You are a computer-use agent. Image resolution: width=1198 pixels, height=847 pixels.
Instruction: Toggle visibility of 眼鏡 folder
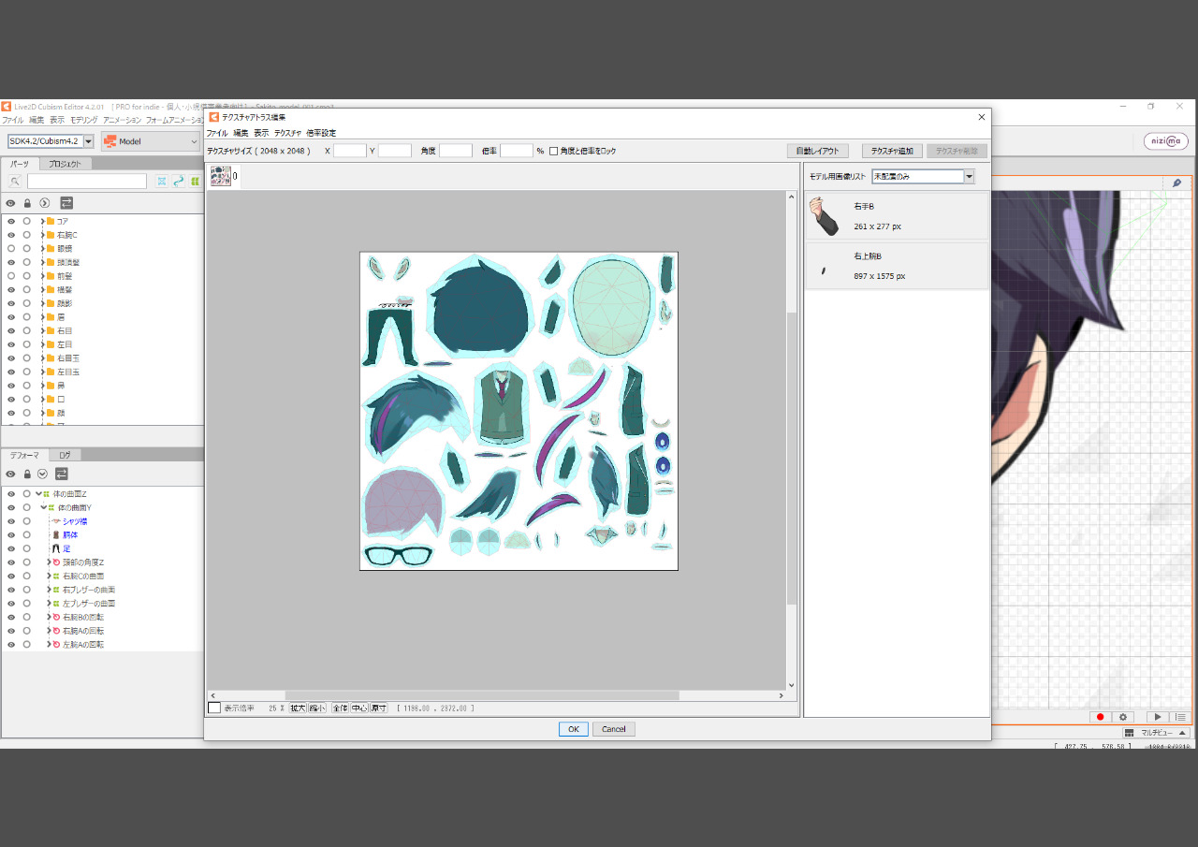(11, 249)
